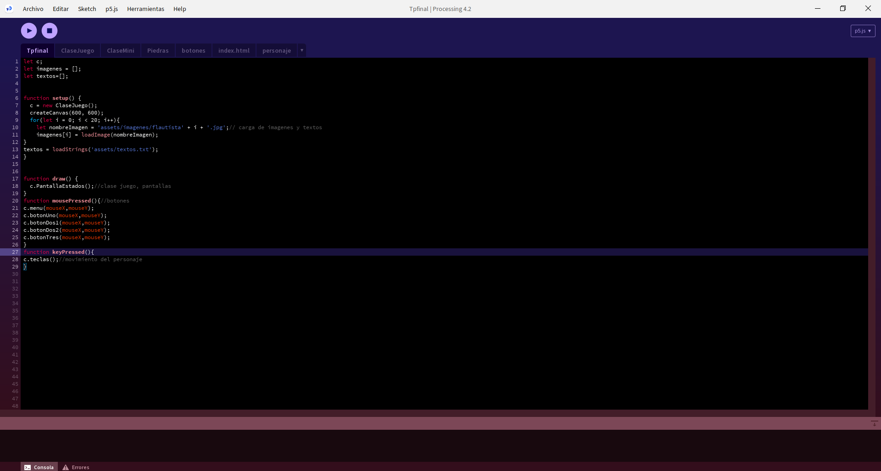Viewport: 881px width, 471px height.
Task: Switch to the personaje tab
Action: click(x=277, y=50)
